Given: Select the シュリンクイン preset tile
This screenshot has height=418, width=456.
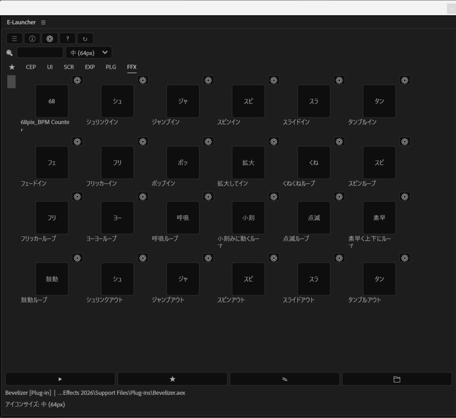Looking at the screenshot, I should pyautogui.click(x=118, y=101).
